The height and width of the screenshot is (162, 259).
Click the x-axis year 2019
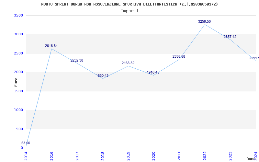(x=128, y=156)
